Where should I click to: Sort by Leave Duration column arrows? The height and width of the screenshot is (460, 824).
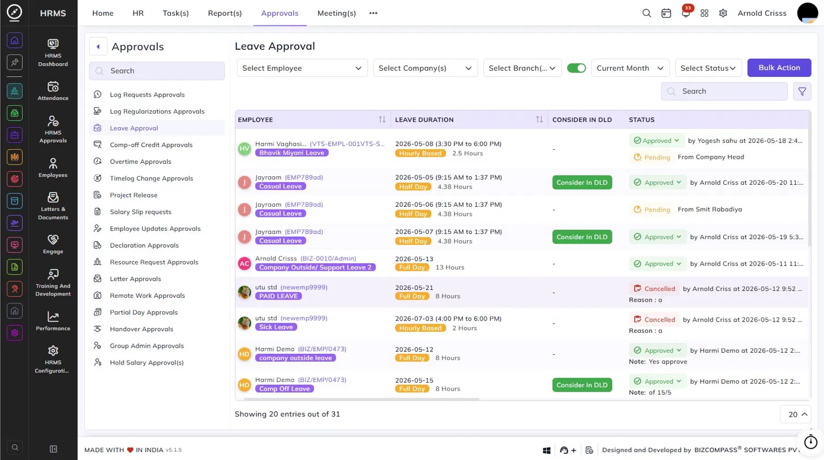(x=539, y=119)
